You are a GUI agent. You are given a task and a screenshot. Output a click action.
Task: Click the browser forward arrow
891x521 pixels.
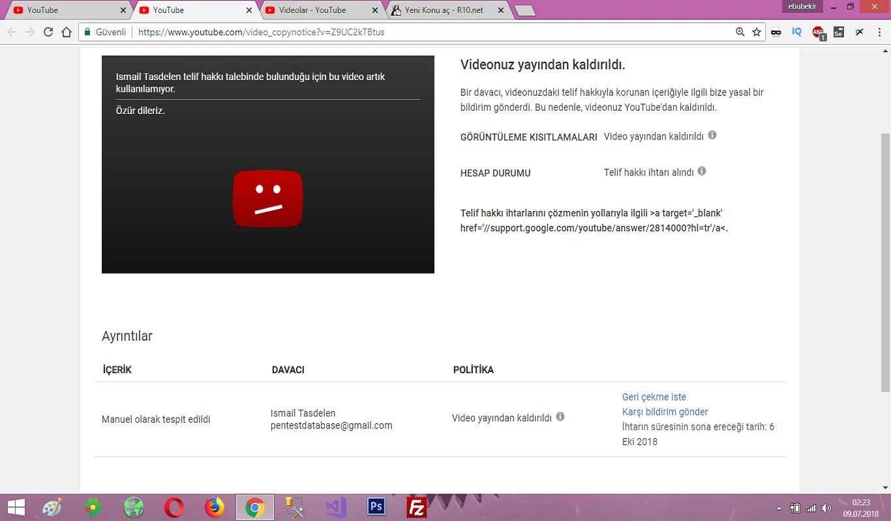[x=29, y=32]
